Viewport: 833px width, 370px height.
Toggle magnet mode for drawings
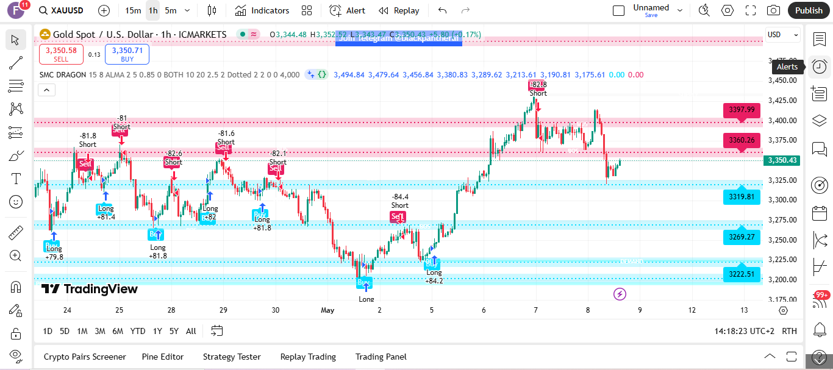15,286
